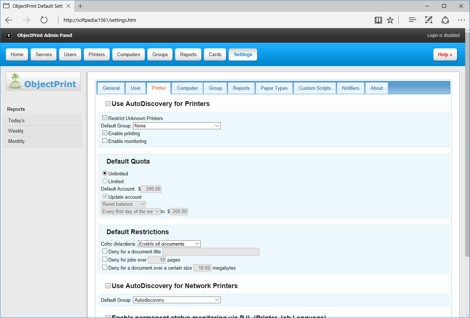Image resolution: width=470 pixels, height=318 pixels.
Task: Switch to the General settings tab
Action: click(111, 88)
